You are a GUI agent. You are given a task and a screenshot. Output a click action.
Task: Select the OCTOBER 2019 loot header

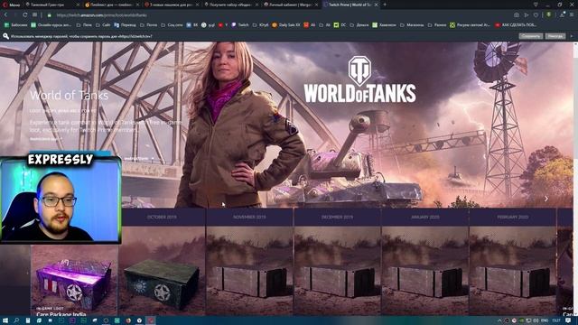(162, 217)
